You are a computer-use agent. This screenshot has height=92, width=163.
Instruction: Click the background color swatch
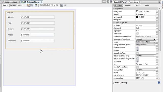coord(137,11)
